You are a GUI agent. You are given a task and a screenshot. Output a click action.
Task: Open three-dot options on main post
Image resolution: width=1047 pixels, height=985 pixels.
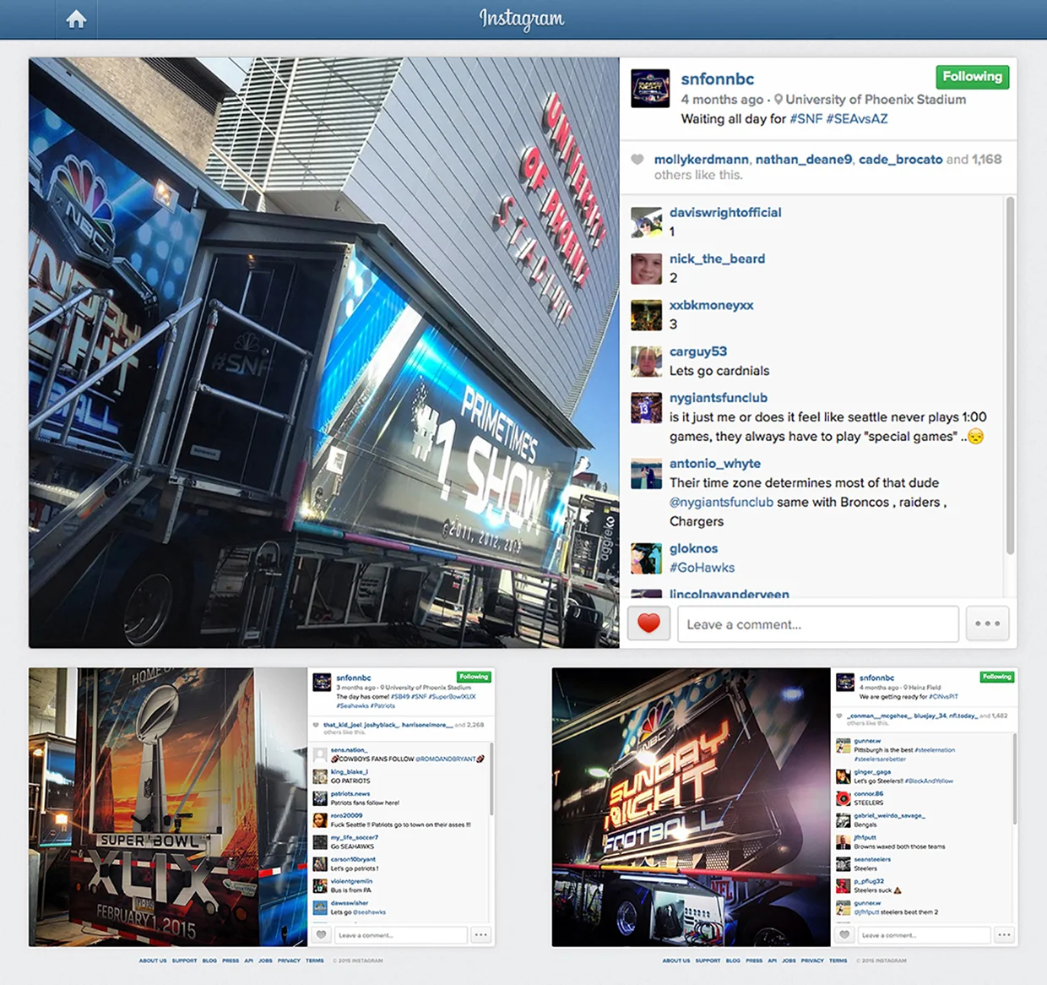pyautogui.click(x=987, y=623)
